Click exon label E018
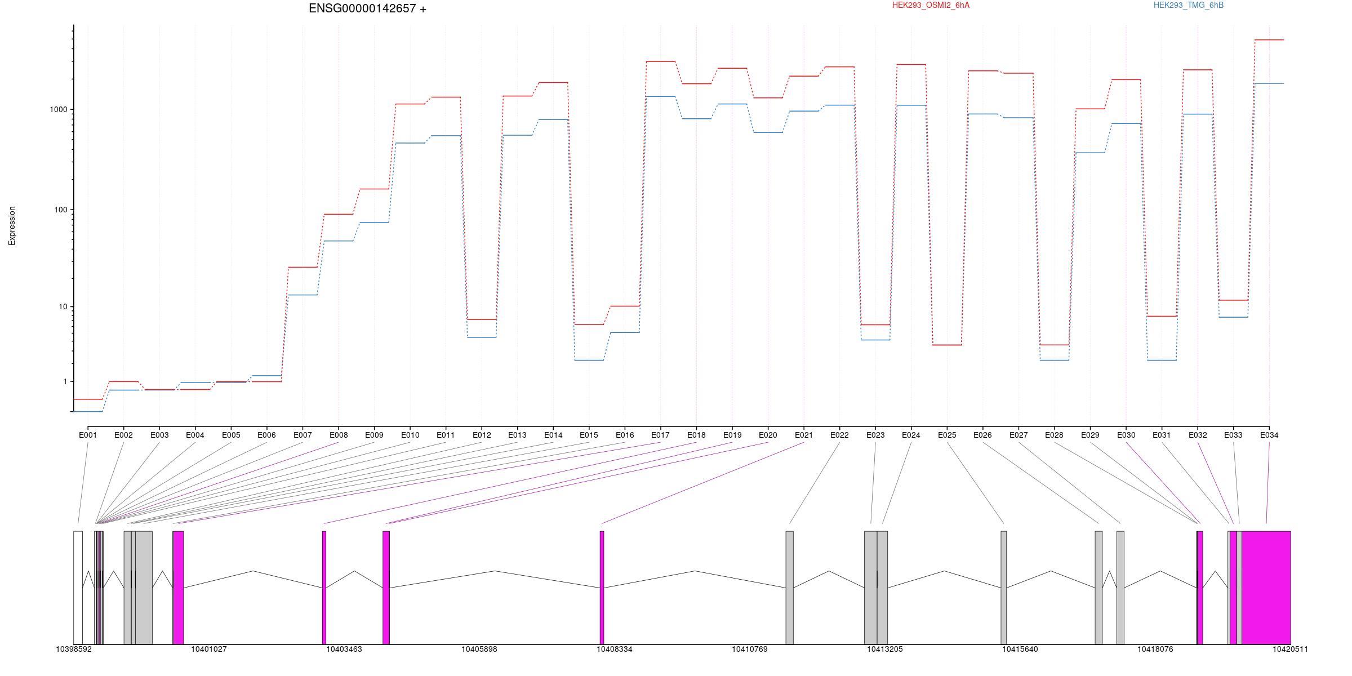Viewport: 1352px width, 676px height. coord(696,435)
